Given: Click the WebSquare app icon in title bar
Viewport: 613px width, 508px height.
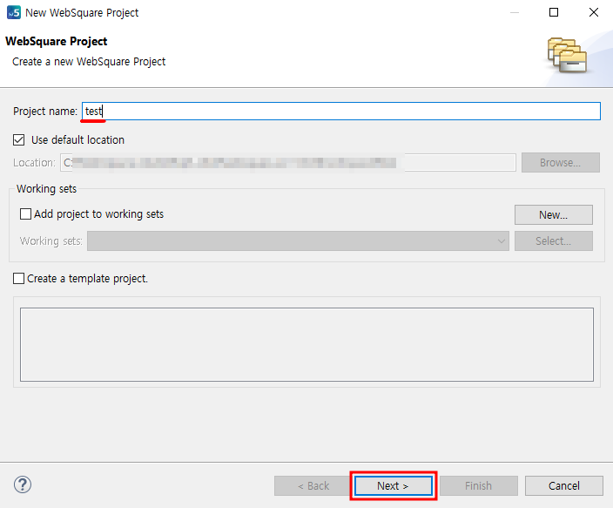Looking at the screenshot, I should click(14, 12).
